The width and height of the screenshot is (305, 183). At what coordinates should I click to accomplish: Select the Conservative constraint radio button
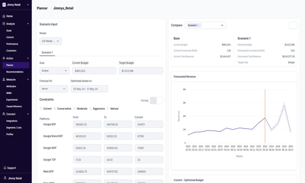(x=55, y=109)
